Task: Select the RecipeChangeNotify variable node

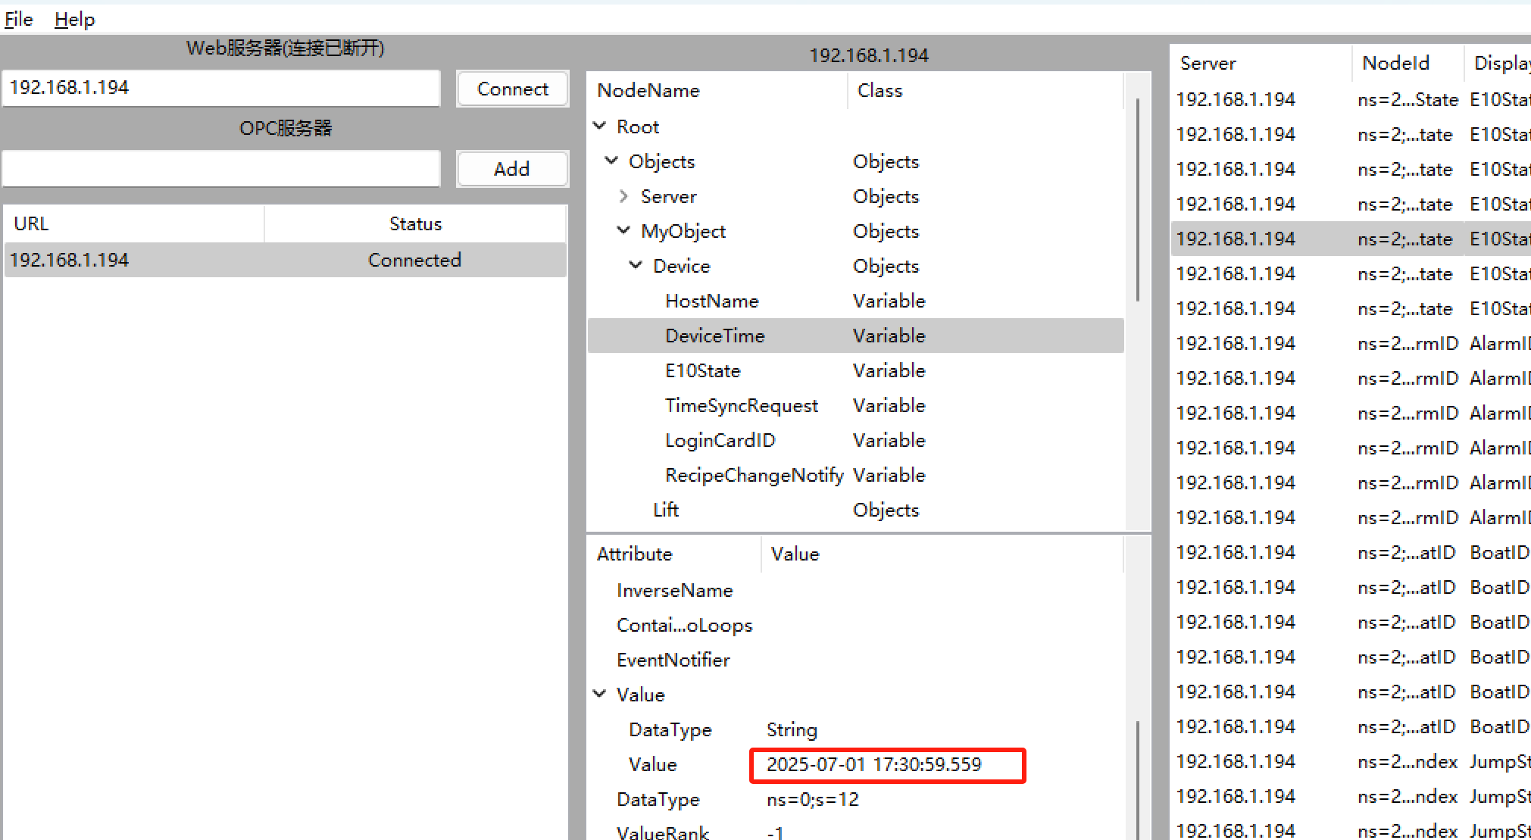Action: click(x=754, y=475)
